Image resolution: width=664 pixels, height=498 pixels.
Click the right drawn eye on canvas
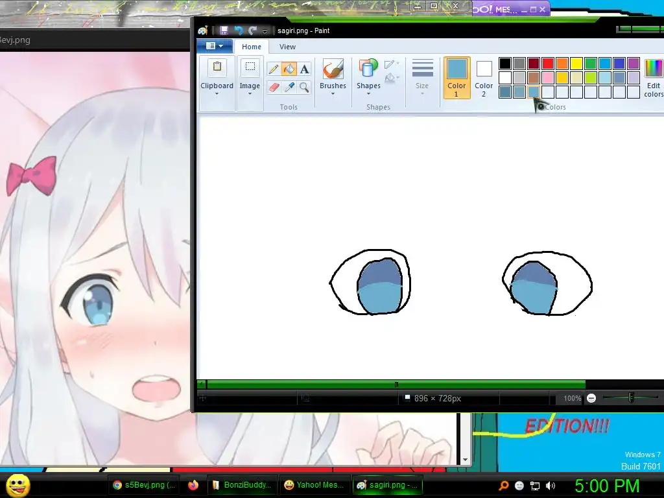[547, 284]
